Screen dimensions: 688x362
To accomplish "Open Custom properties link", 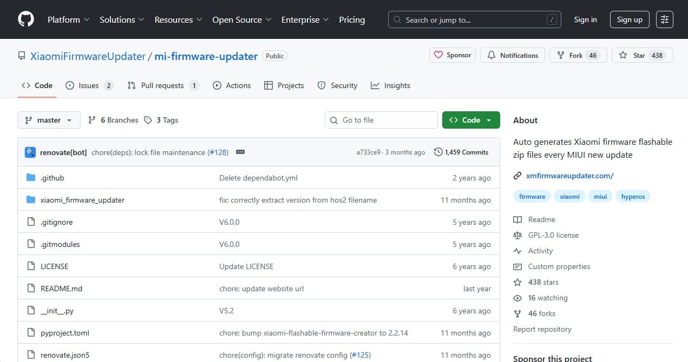I will pos(552,266).
